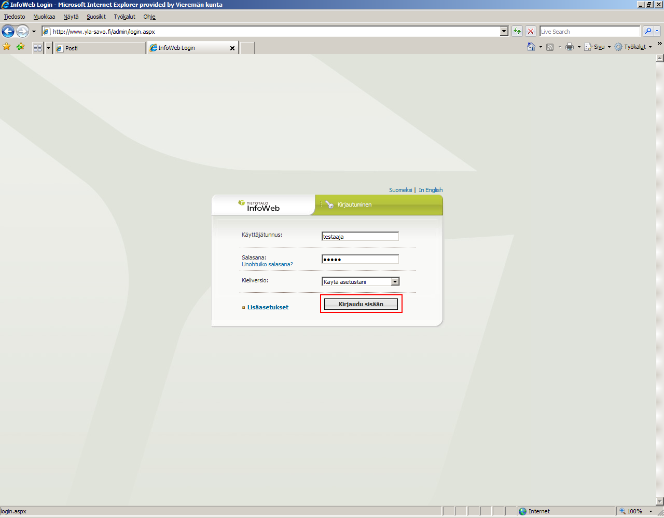Image resolution: width=664 pixels, height=518 pixels.
Task: Expand the Print options dropdown arrow
Action: pos(579,47)
